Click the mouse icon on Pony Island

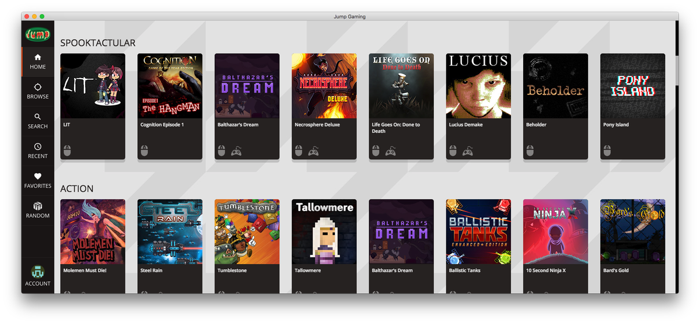tap(607, 151)
